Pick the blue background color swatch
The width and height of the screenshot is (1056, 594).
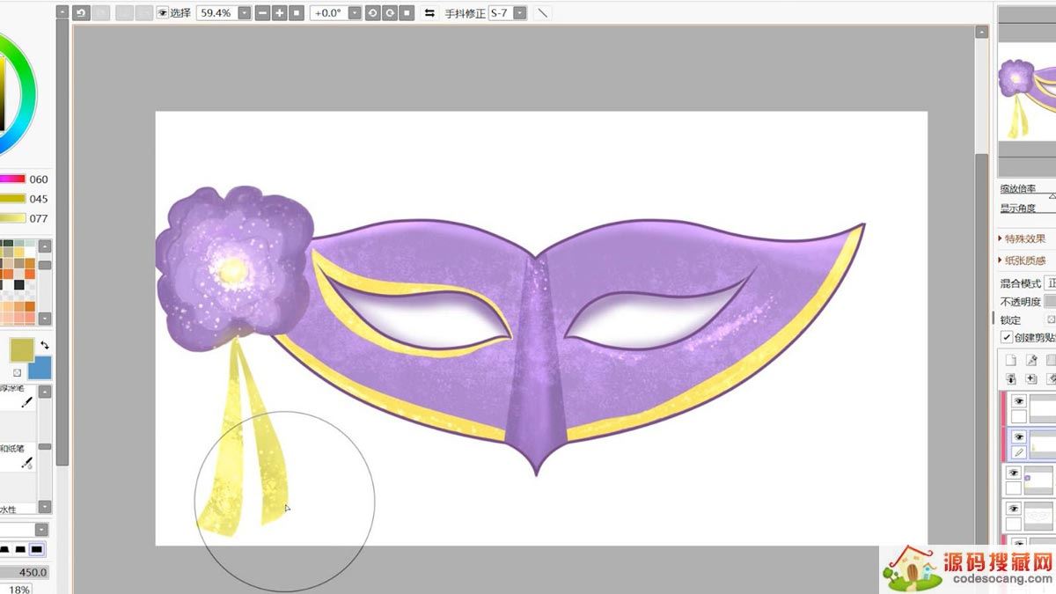(x=40, y=369)
